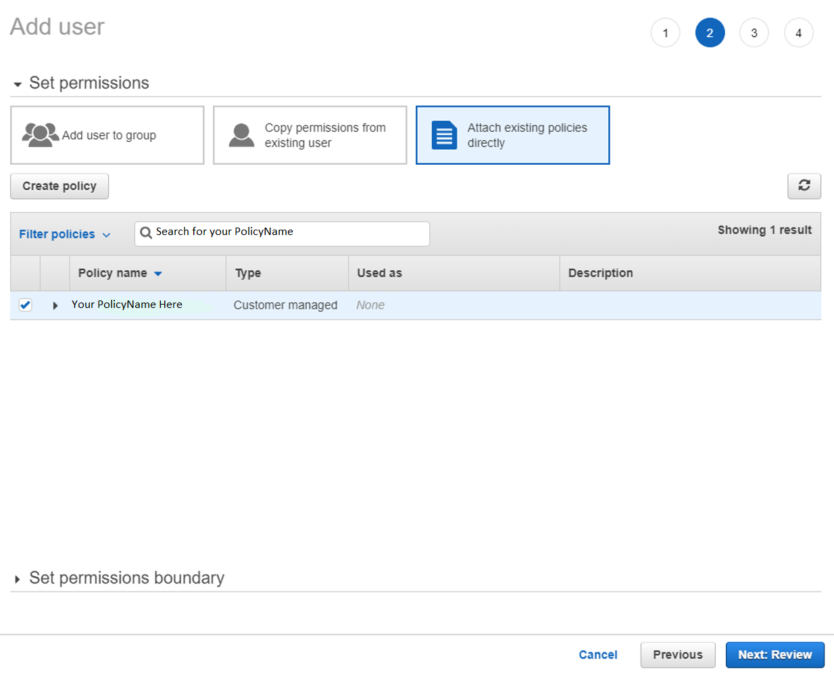The image size is (834, 674).
Task: Go to wizard step 3
Action: 754,32
